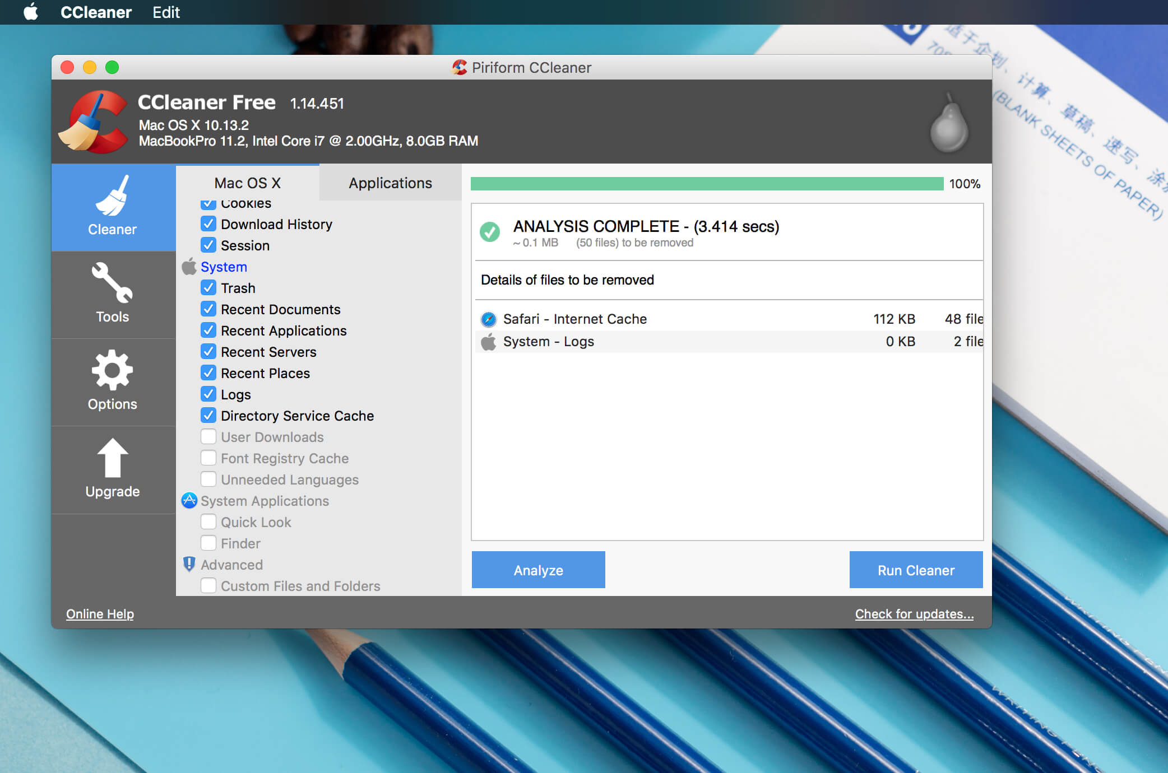Image resolution: width=1168 pixels, height=773 pixels.
Task: Click the CCleaner icon in window title bar
Action: click(460, 68)
